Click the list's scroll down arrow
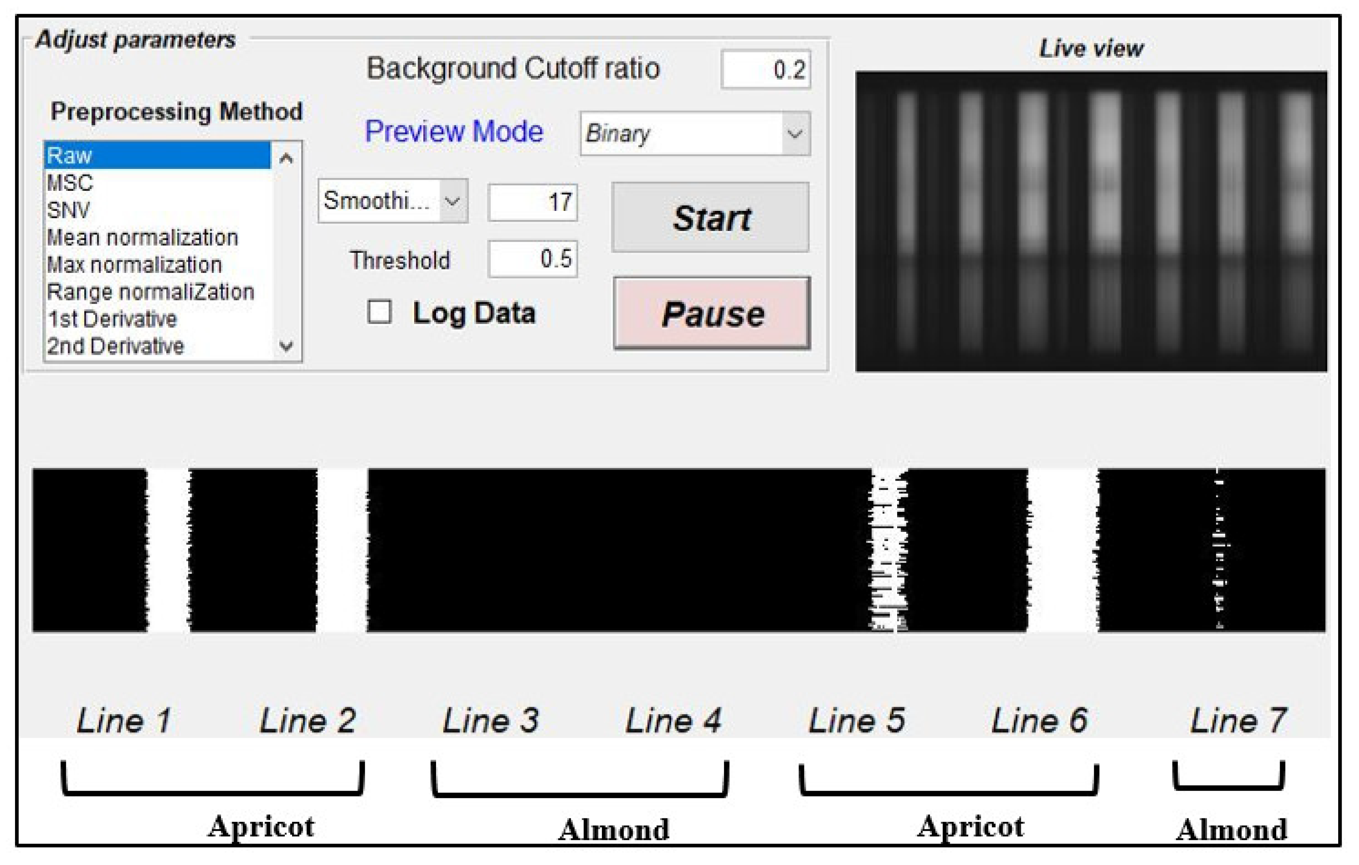Viewport: 1359px width, 865px height. coord(287,345)
